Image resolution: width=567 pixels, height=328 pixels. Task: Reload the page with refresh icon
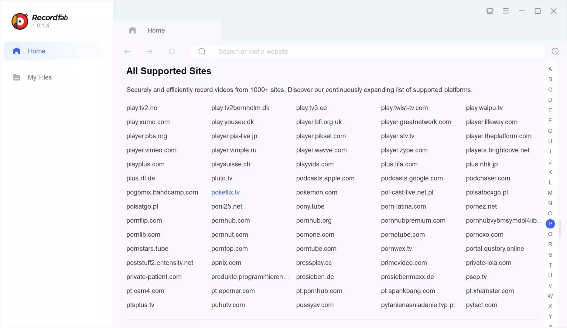coord(172,51)
